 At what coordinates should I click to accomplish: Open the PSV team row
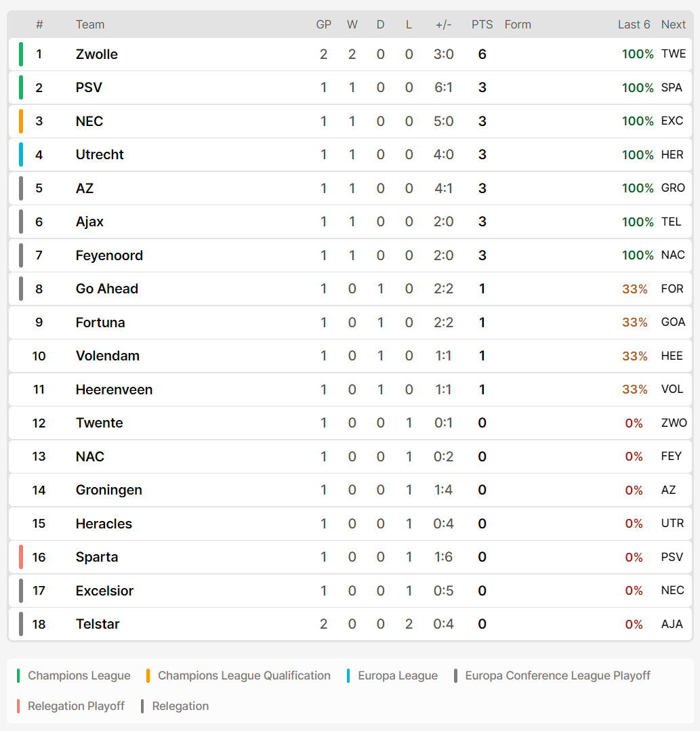click(x=350, y=87)
